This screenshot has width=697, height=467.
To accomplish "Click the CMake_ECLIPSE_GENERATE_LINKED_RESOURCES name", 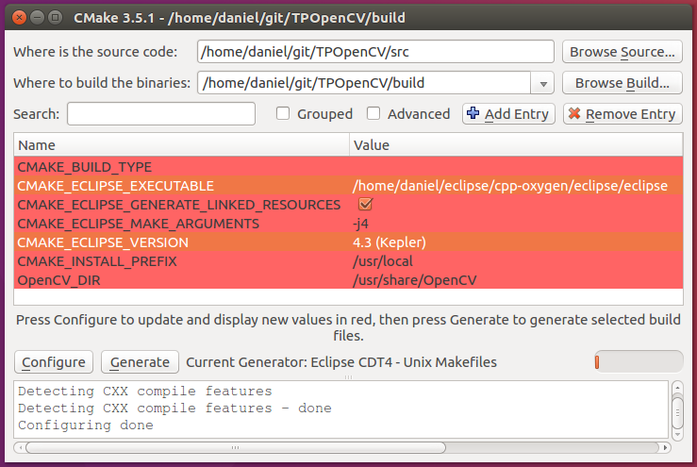I will tap(178, 205).
